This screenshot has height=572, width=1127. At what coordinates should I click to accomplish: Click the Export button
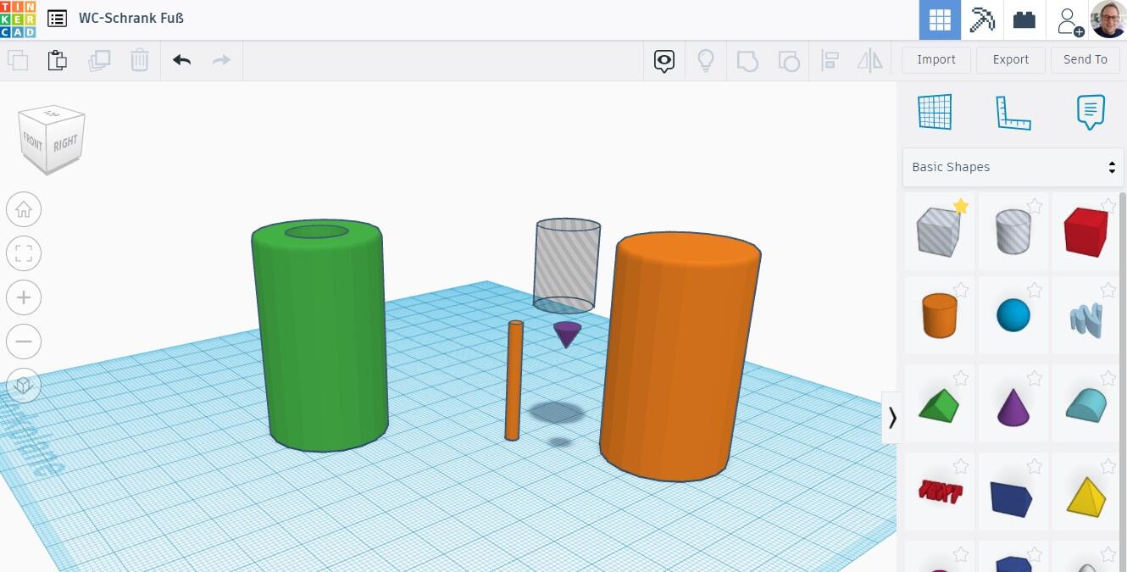coord(1010,59)
